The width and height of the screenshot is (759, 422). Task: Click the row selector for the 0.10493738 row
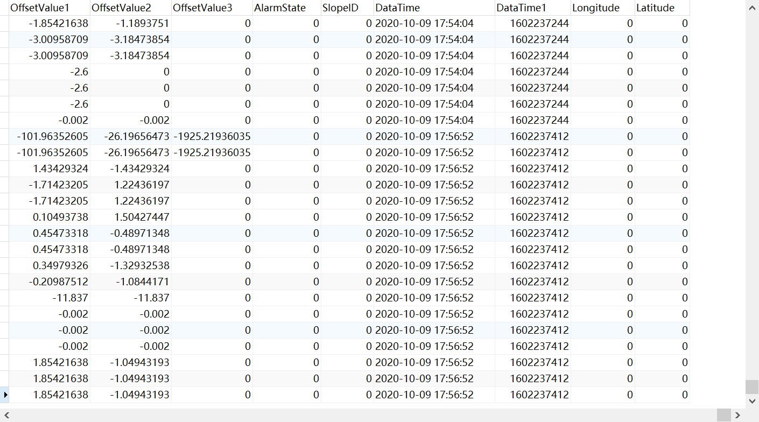(4, 217)
